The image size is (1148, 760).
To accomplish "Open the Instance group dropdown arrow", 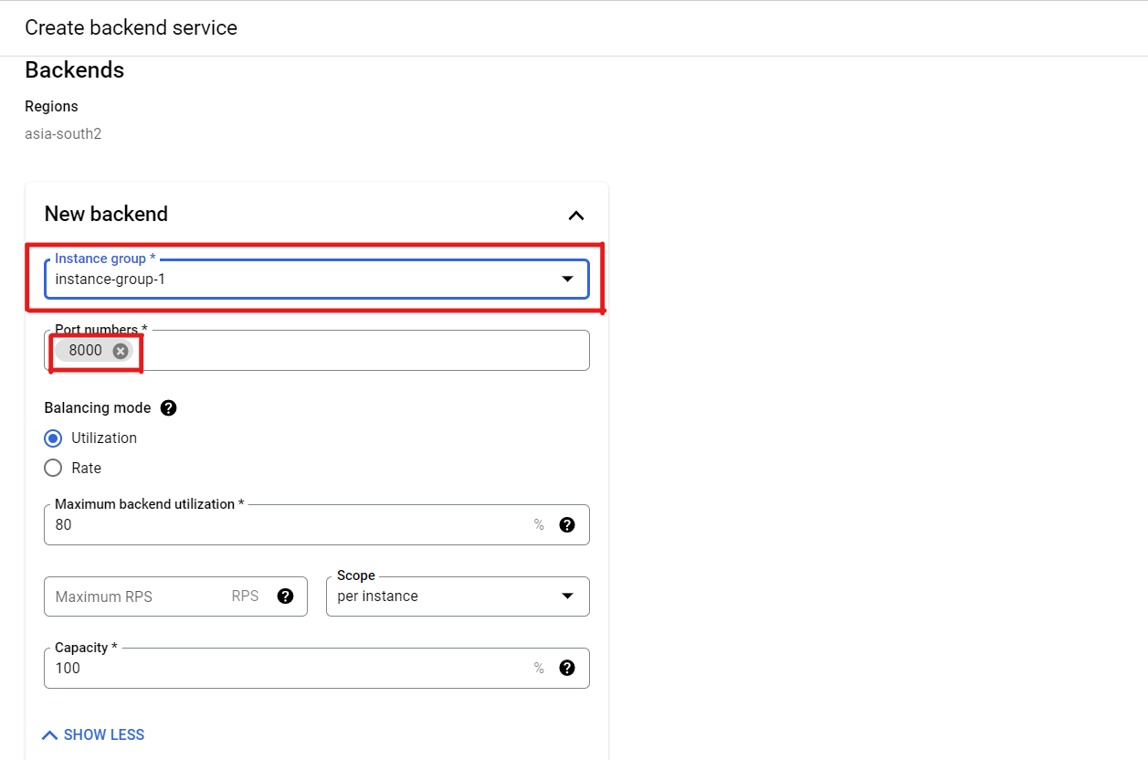I will coord(567,279).
